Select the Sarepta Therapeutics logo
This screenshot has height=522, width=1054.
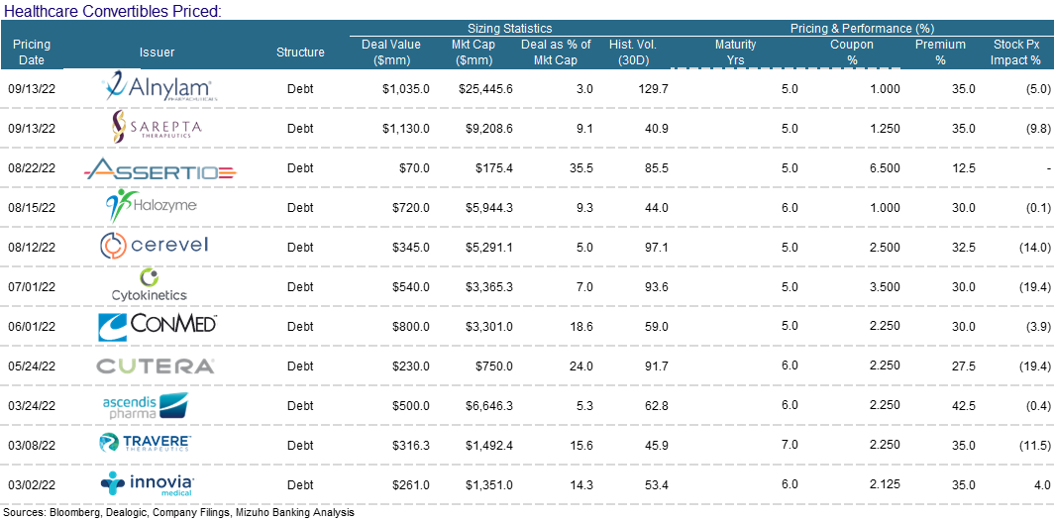click(x=158, y=127)
